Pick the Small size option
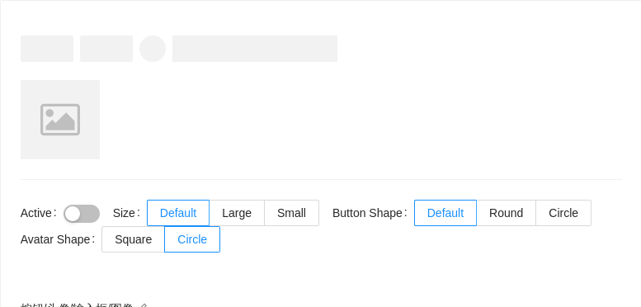 [x=291, y=213]
